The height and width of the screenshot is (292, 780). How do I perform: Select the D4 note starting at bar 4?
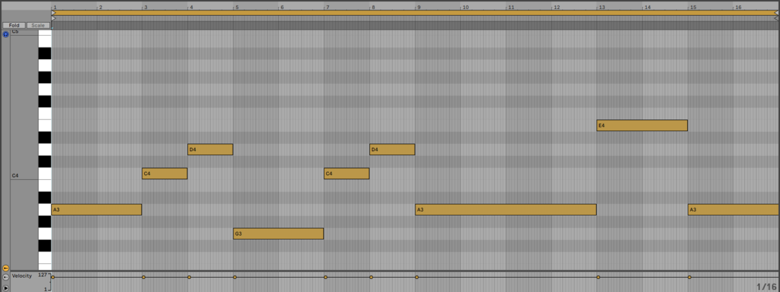pos(211,149)
